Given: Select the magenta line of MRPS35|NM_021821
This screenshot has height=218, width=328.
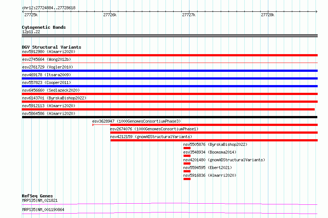Looking at the screenshot, I should pyautogui.click(x=170, y=204).
